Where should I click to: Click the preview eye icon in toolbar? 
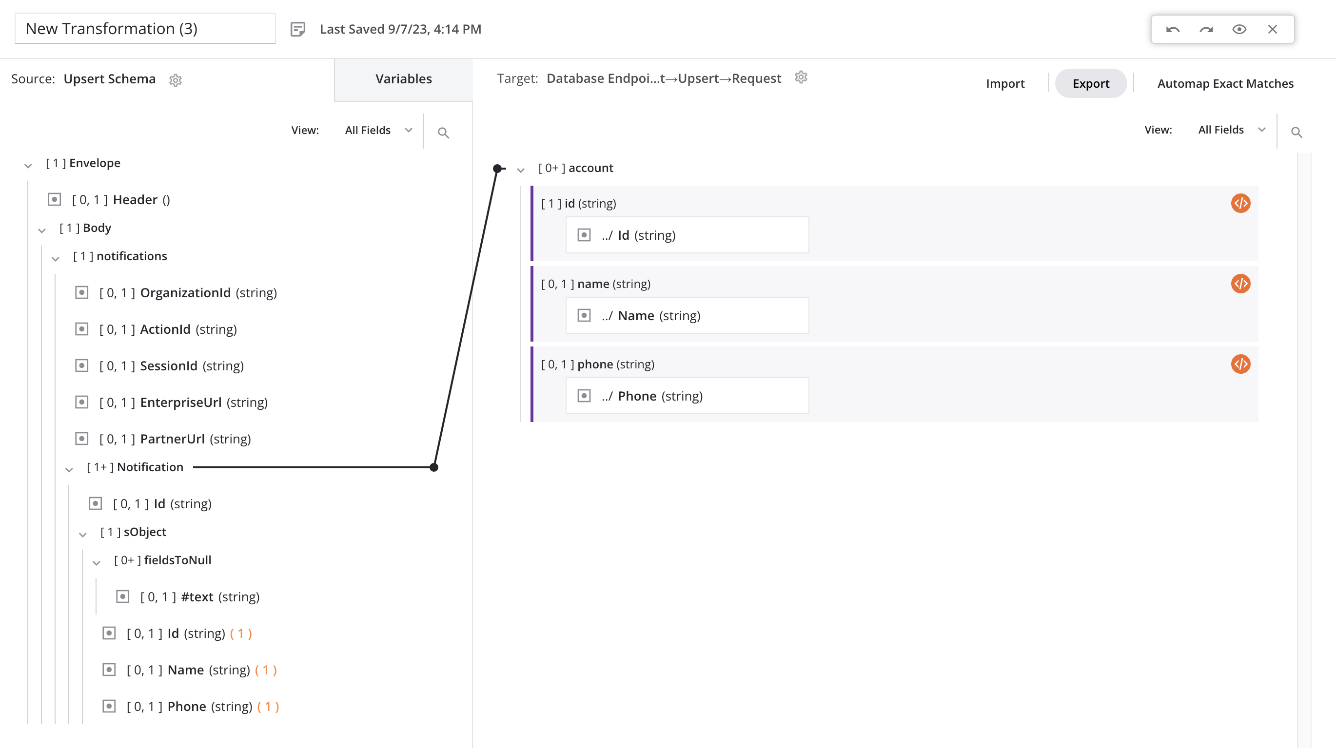[1239, 29]
